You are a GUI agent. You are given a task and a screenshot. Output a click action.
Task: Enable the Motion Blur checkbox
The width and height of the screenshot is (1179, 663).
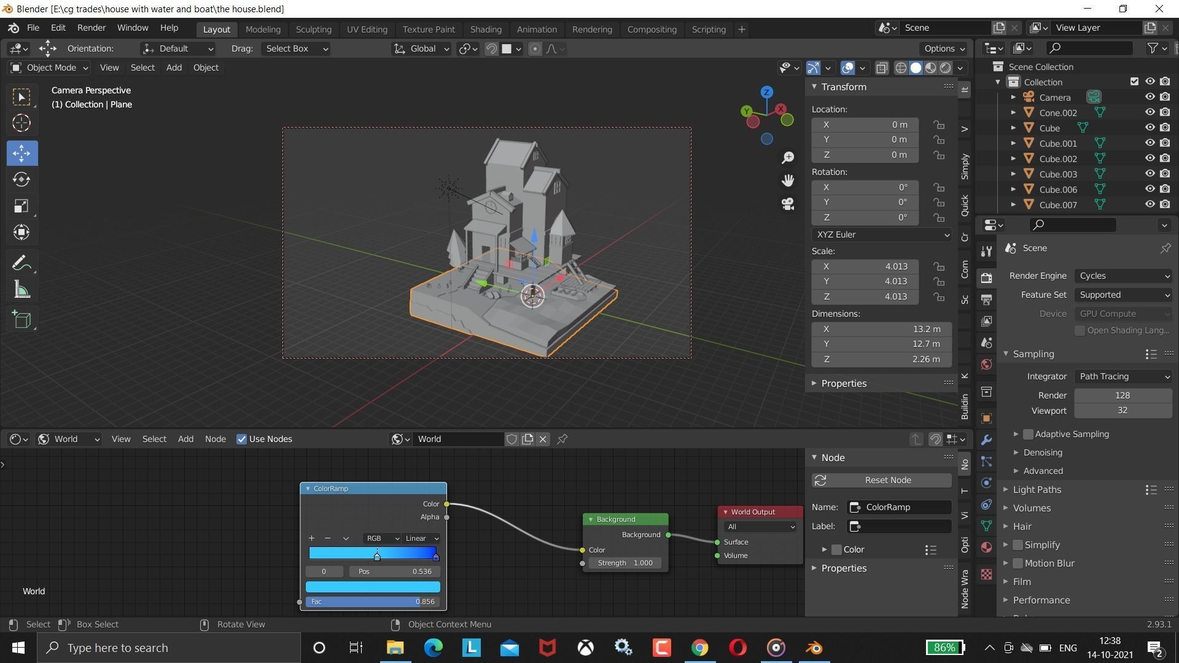1018,563
